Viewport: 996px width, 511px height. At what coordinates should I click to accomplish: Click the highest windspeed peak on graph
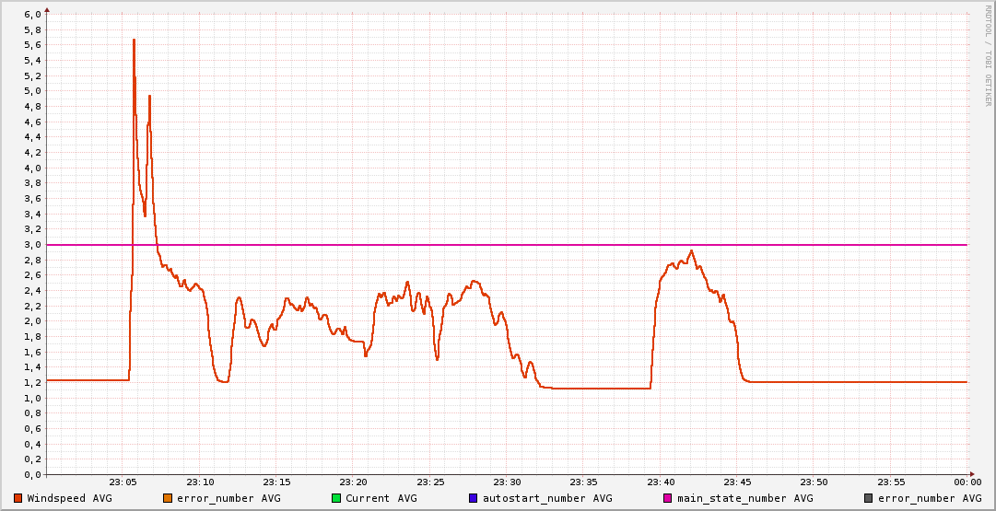[134, 41]
